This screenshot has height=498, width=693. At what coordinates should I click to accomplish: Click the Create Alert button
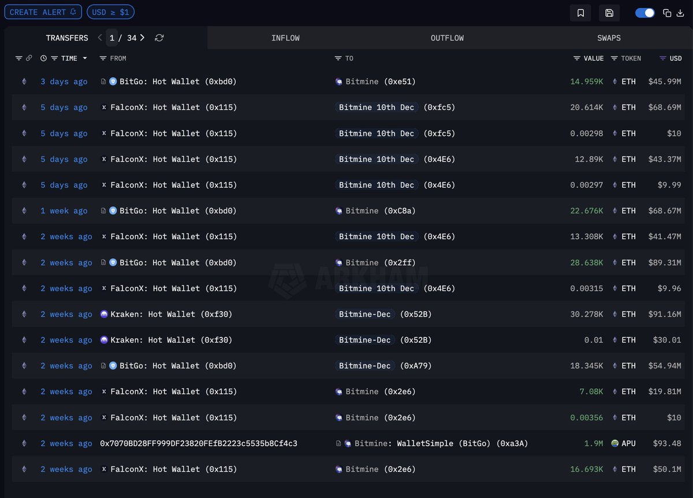[43, 12]
